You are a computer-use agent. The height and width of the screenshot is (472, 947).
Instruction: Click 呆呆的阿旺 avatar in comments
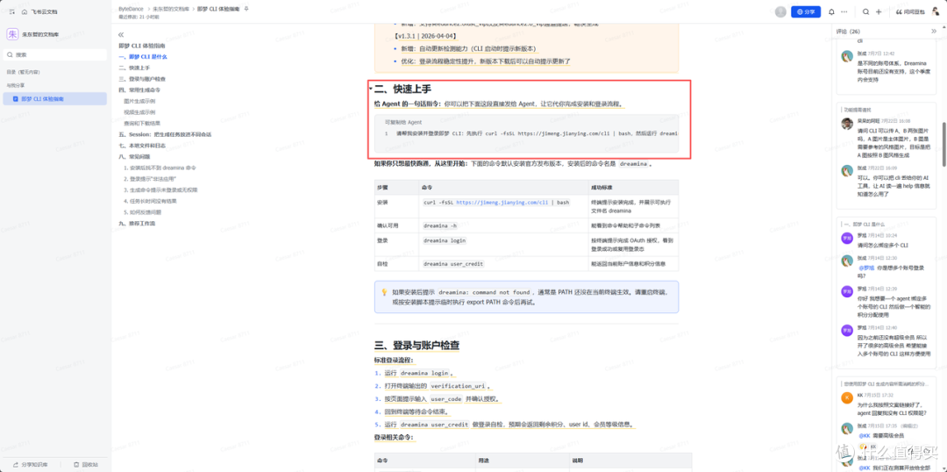(847, 124)
